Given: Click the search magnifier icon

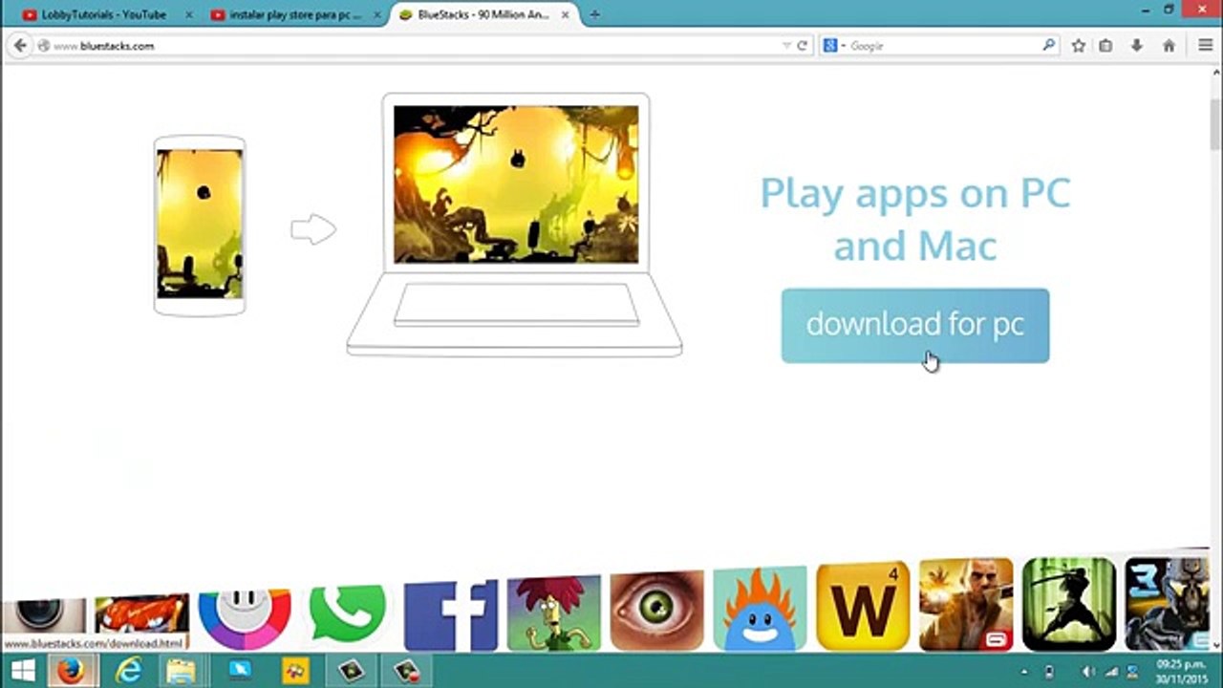Looking at the screenshot, I should (1049, 45).
